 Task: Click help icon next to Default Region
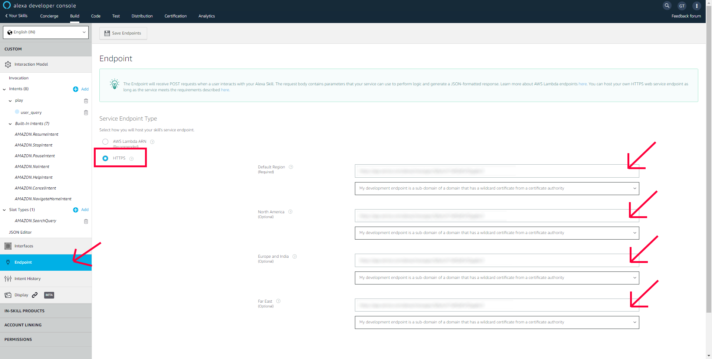click(291, 167)
